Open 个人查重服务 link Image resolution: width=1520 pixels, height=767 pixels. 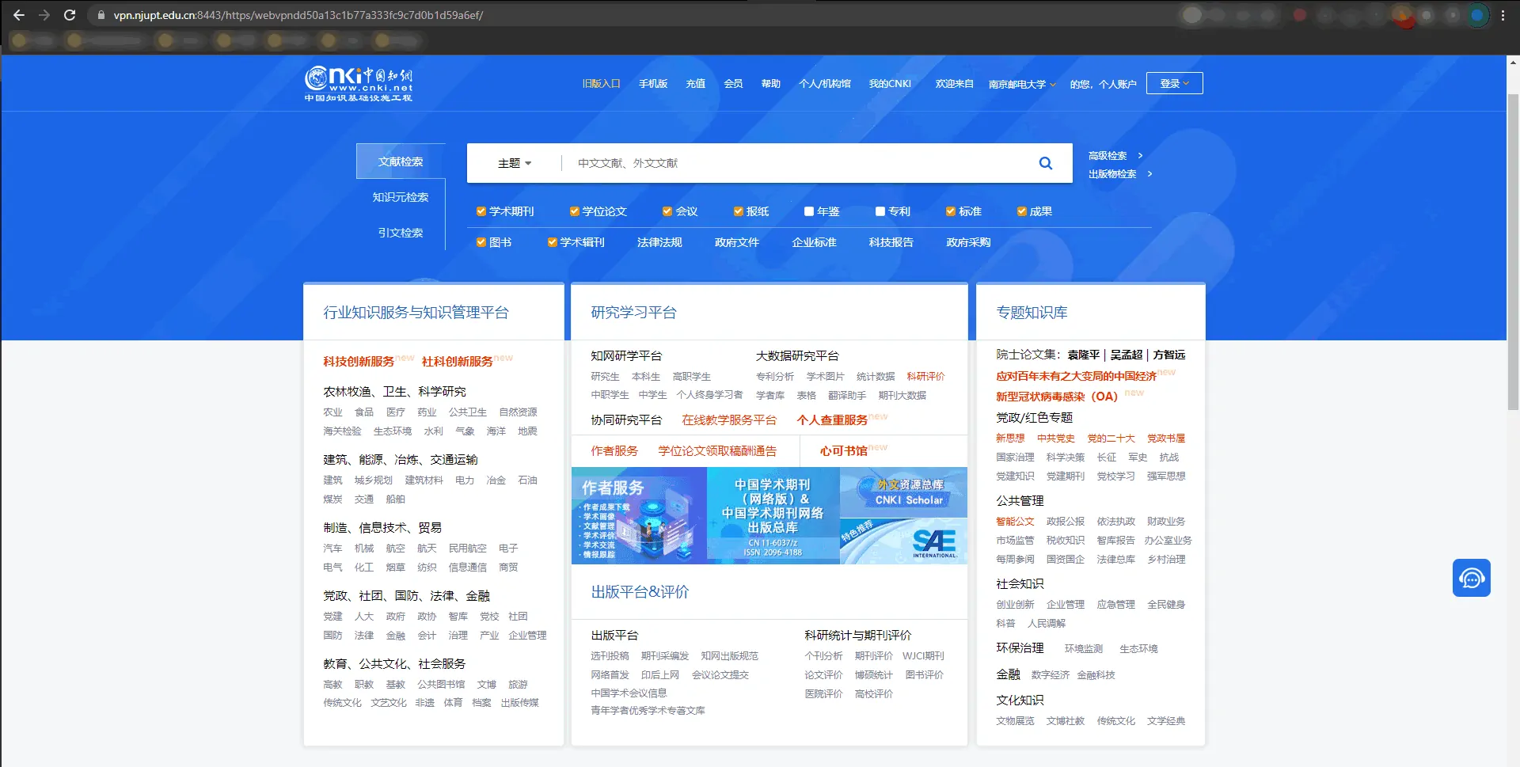(x=832, y=420)
